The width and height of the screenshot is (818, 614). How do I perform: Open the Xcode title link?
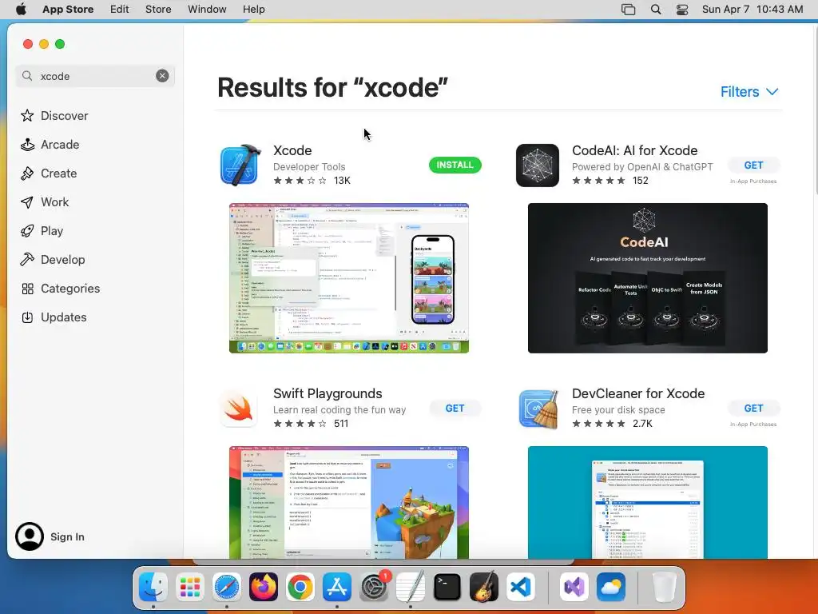292,150
